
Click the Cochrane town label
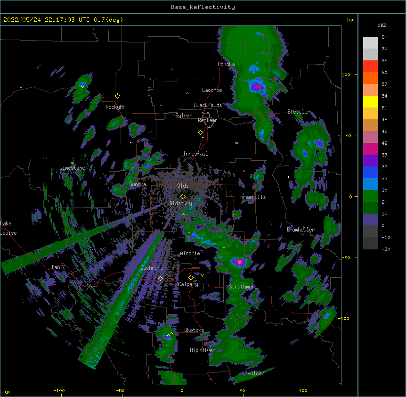(152, 268)
